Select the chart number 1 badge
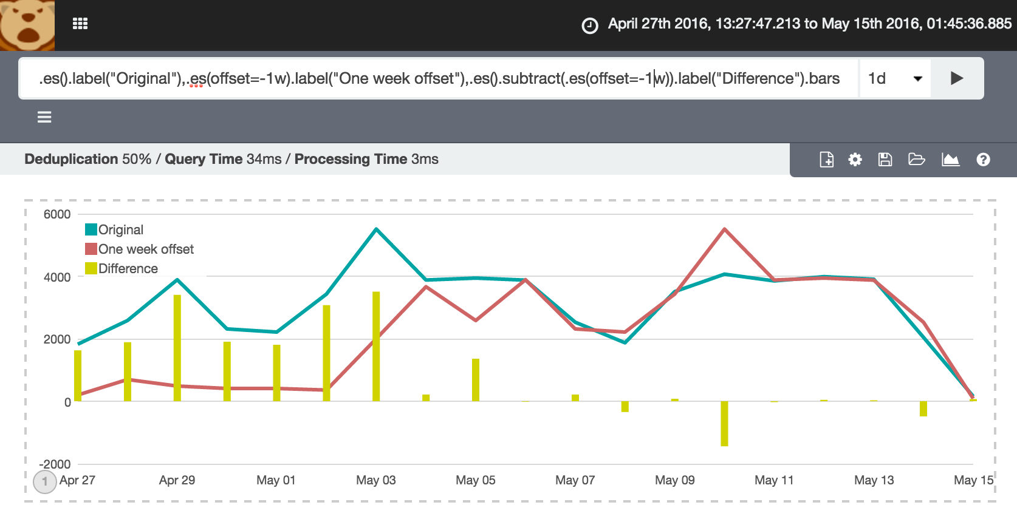Image resolution: width=1017 pixels, height=505 pixels. 44,481
